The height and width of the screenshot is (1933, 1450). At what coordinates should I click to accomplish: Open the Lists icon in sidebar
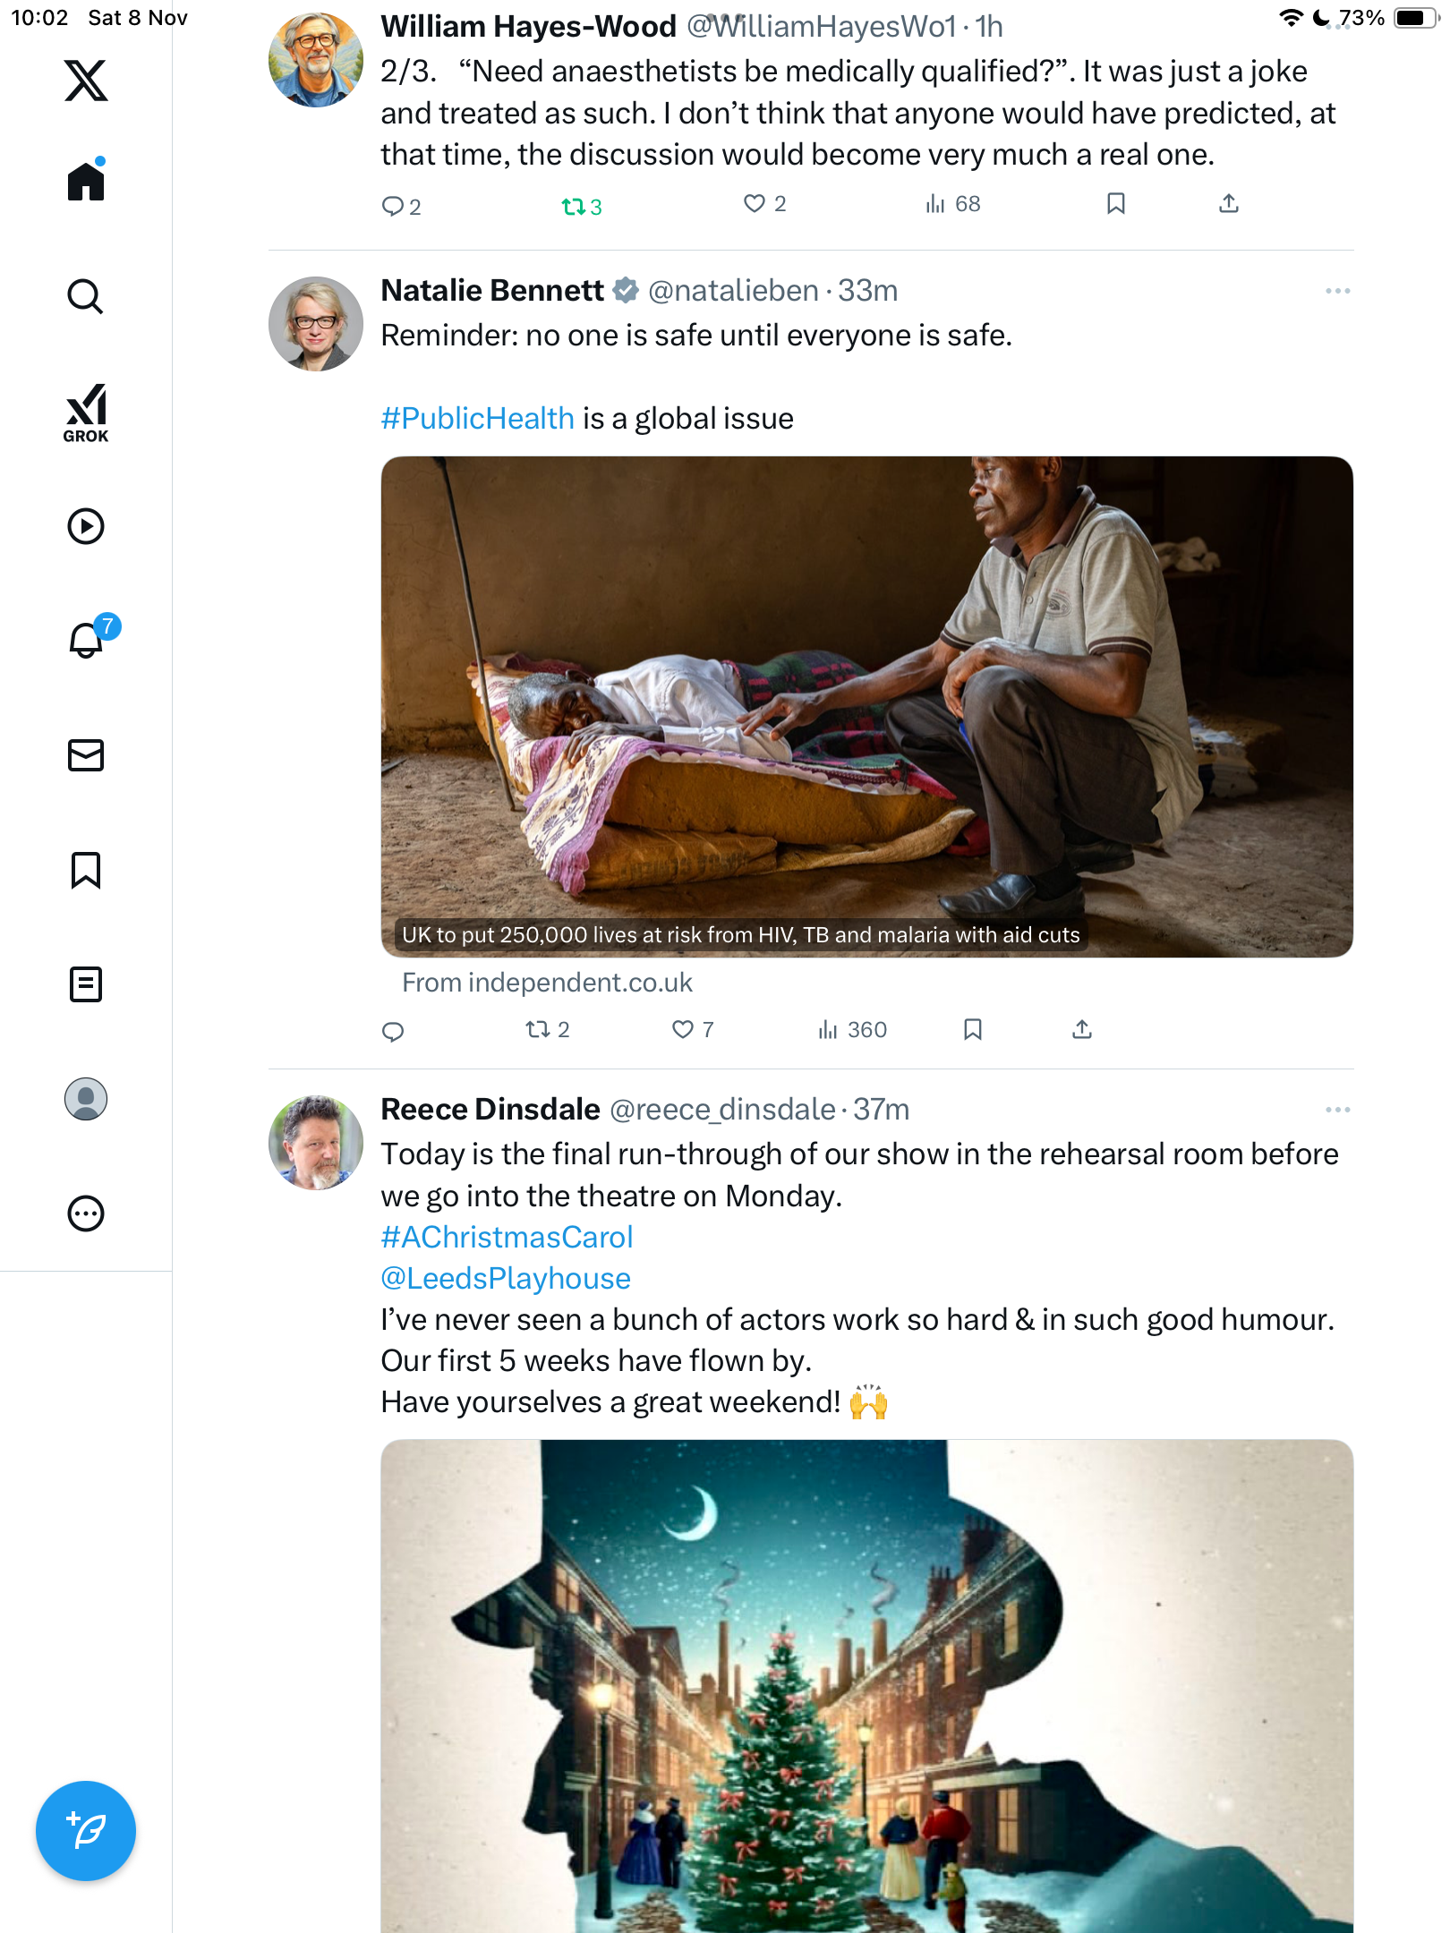pyautogui.click(x=86, y=984)
